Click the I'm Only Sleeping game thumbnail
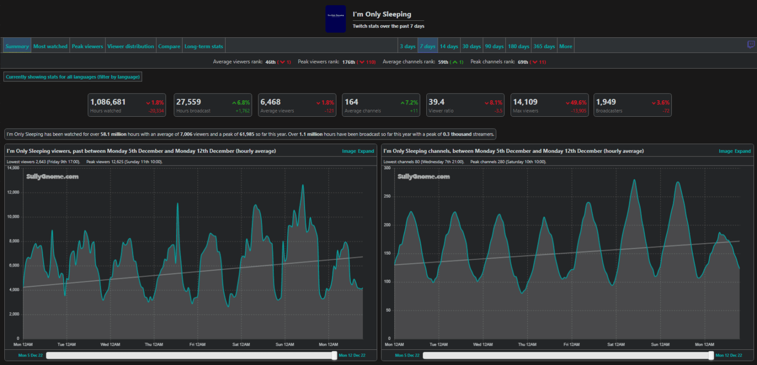This screenshot has width=757, height=365. click(x=335, y=19)
